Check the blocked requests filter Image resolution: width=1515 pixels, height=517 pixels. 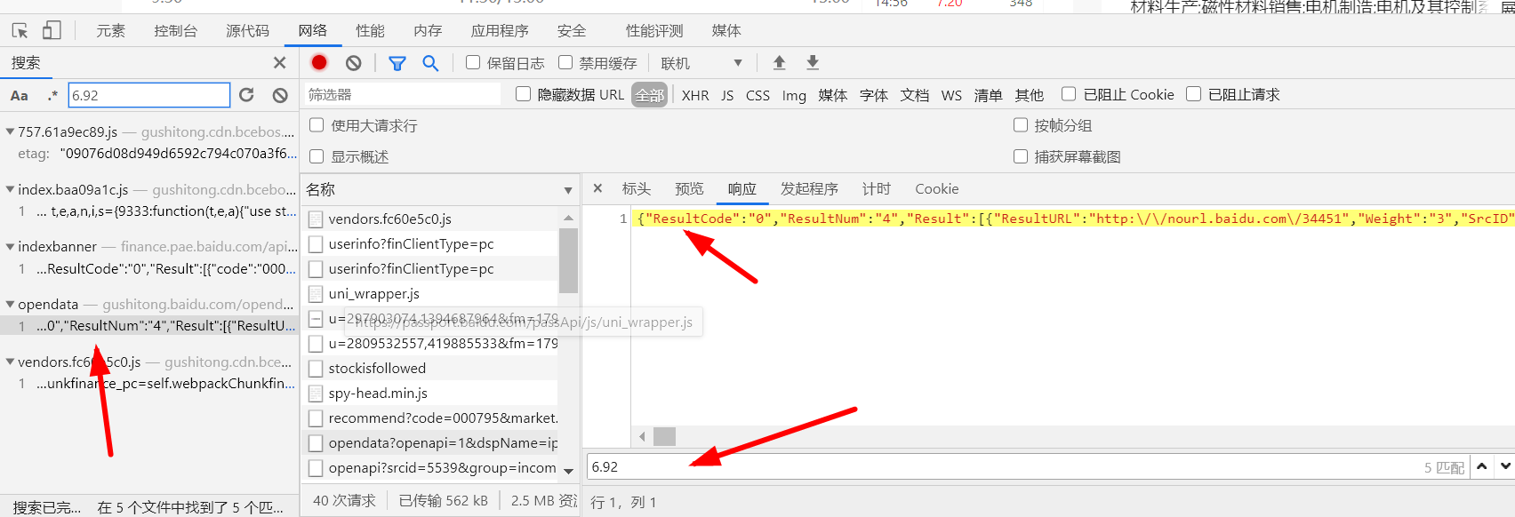click(x=1194, y=93)
